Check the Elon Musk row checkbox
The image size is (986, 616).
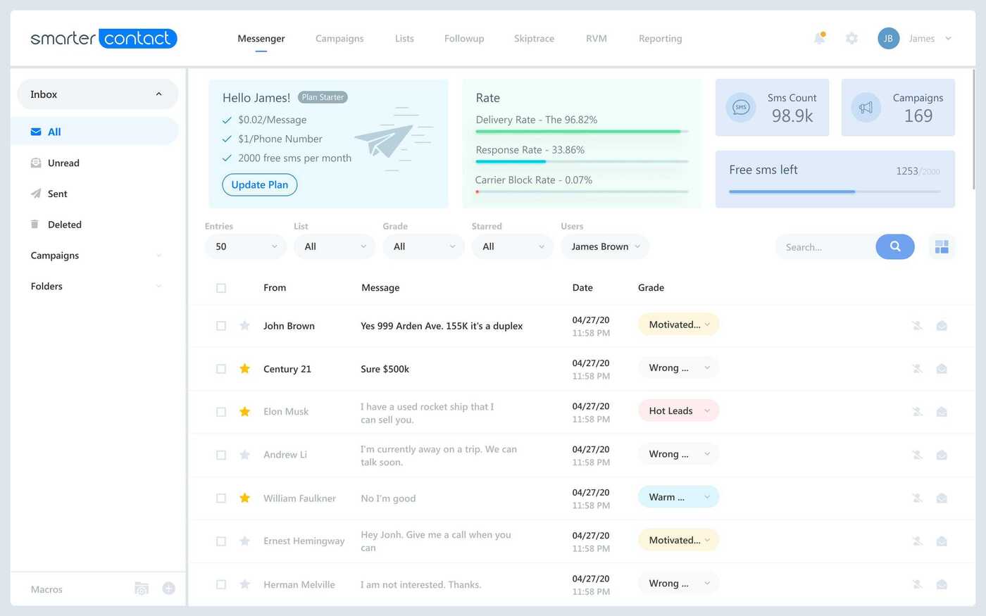(x=221, y=412)
